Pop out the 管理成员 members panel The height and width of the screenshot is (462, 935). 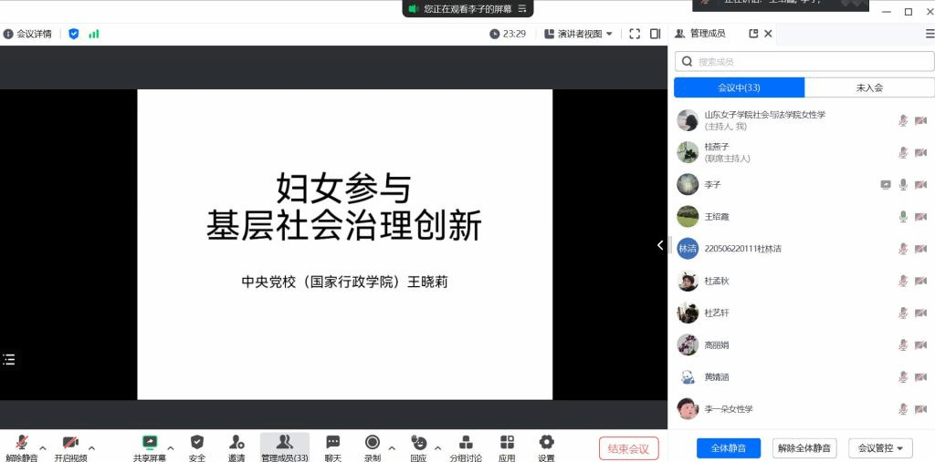click(x=753, y=34)
